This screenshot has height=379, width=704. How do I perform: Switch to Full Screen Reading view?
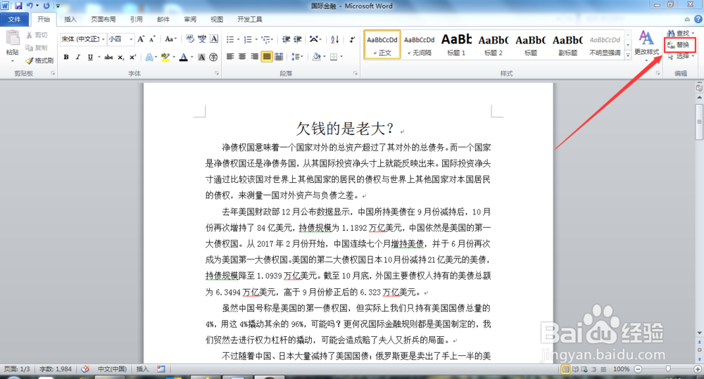[x=575, y=369]
